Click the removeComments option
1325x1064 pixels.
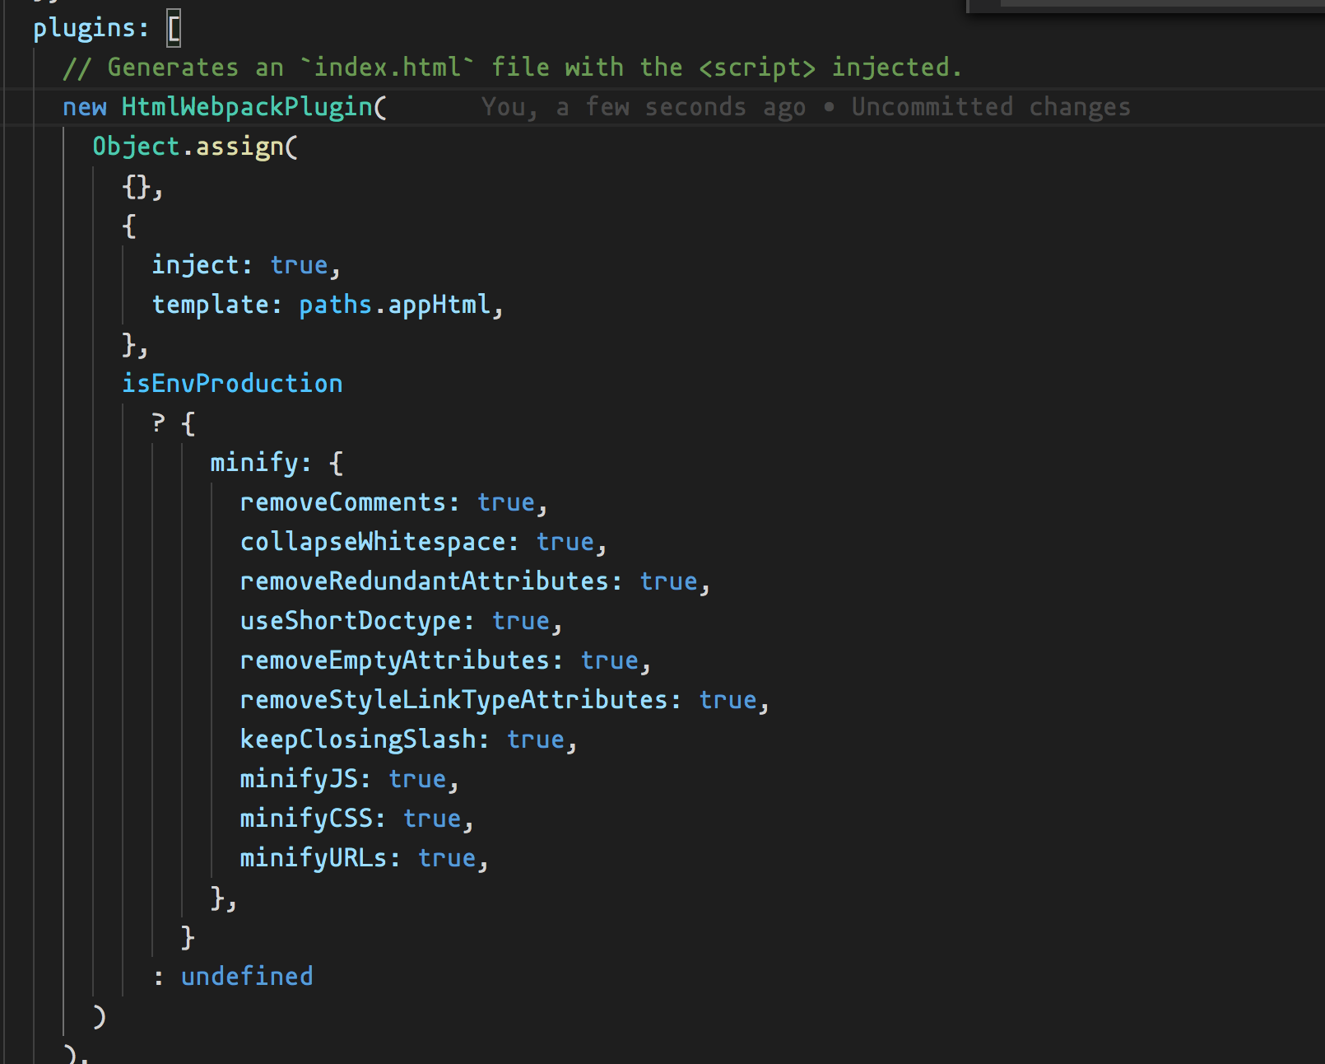pos(342,502)
